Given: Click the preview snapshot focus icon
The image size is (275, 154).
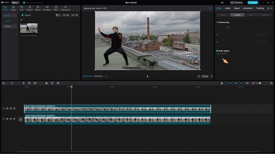Looking at the screenshot, I should point(199,76).
